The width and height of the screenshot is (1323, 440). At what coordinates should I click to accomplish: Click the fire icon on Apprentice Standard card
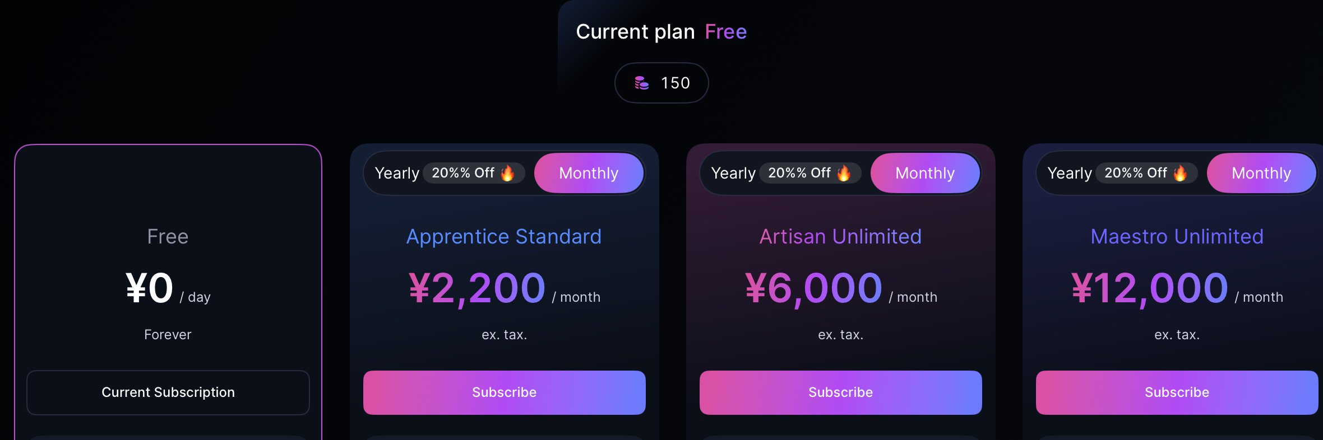pos(507,173)
